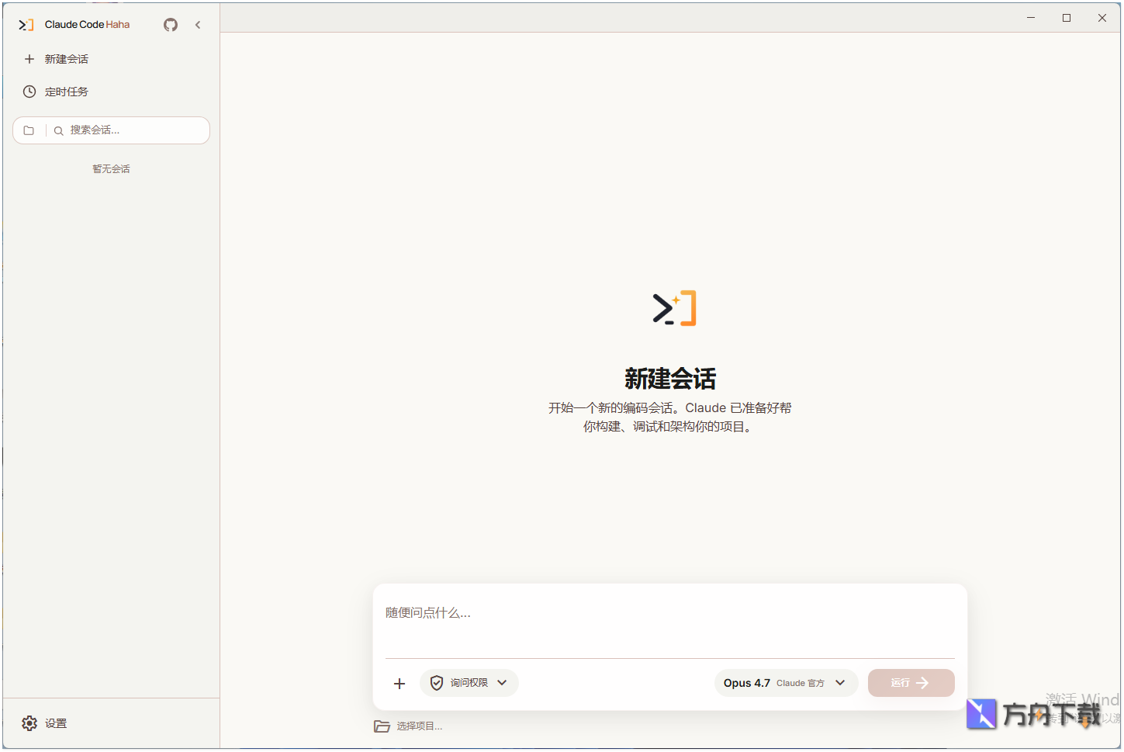Click the Claude Code app logo icon
The height and width of the screenshot is (752, 1124).
click(x=26, y=24)
